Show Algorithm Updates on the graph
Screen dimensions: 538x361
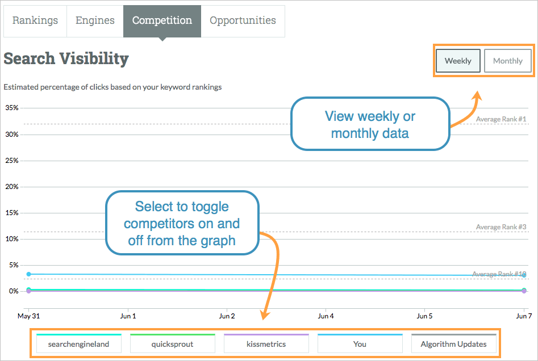(454, 343)
